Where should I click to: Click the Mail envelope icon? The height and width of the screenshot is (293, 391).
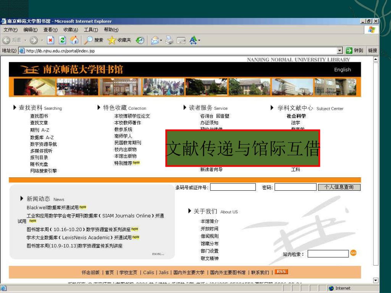tap(155, 40)
